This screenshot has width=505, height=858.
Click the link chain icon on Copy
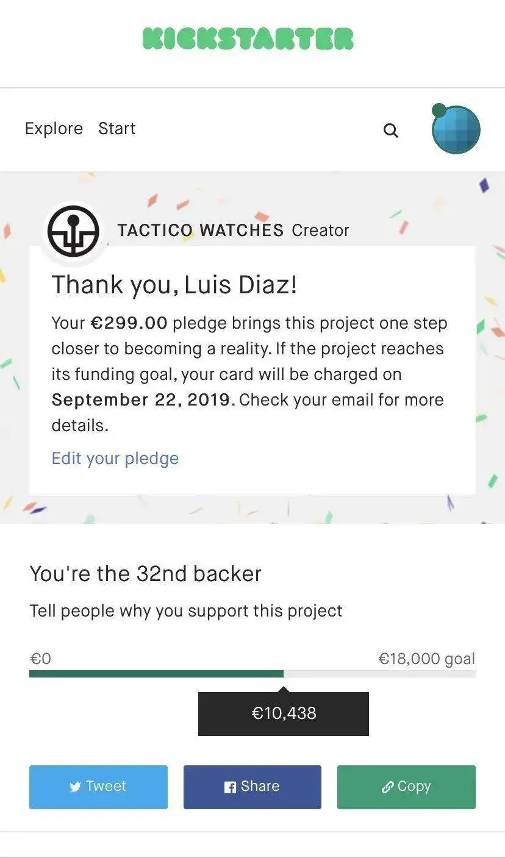point(387,787)
